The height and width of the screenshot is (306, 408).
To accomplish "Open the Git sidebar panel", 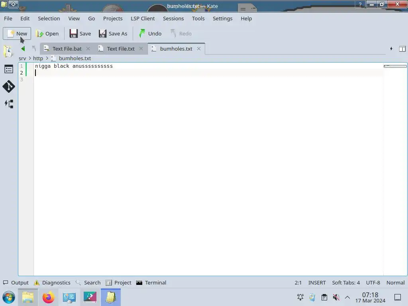I will click(x=9, y=86).
